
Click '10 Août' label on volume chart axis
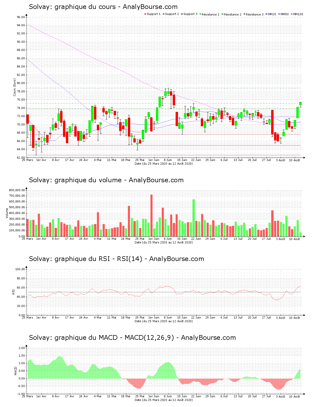pos(295,239)
